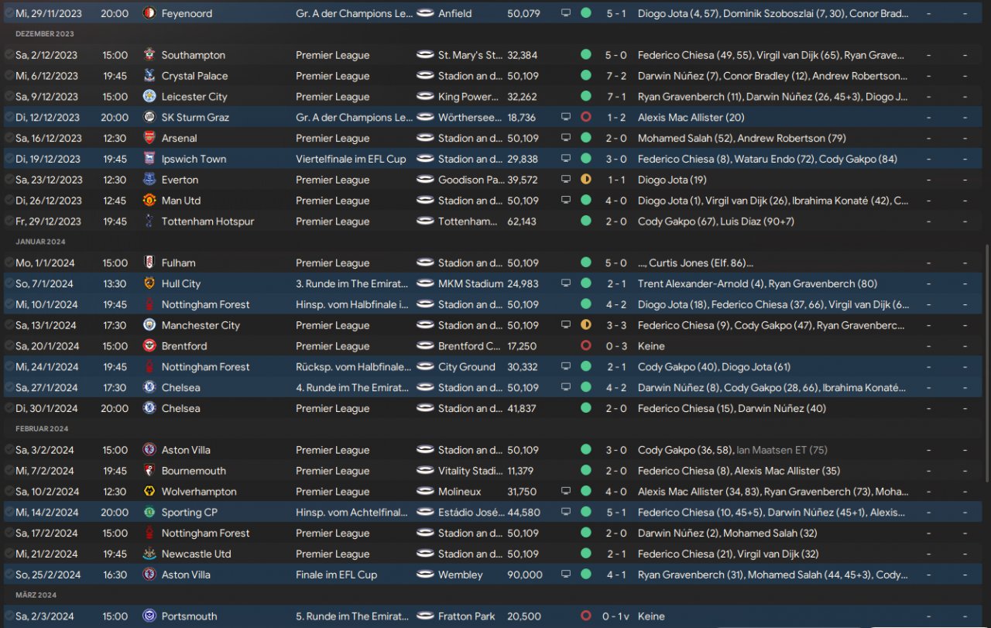Click the Wolverhampton team name

coord(199,492)
